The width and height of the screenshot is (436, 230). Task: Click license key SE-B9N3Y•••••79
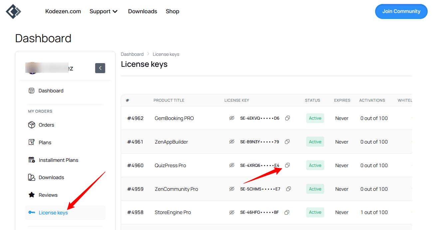pos(260,142)
